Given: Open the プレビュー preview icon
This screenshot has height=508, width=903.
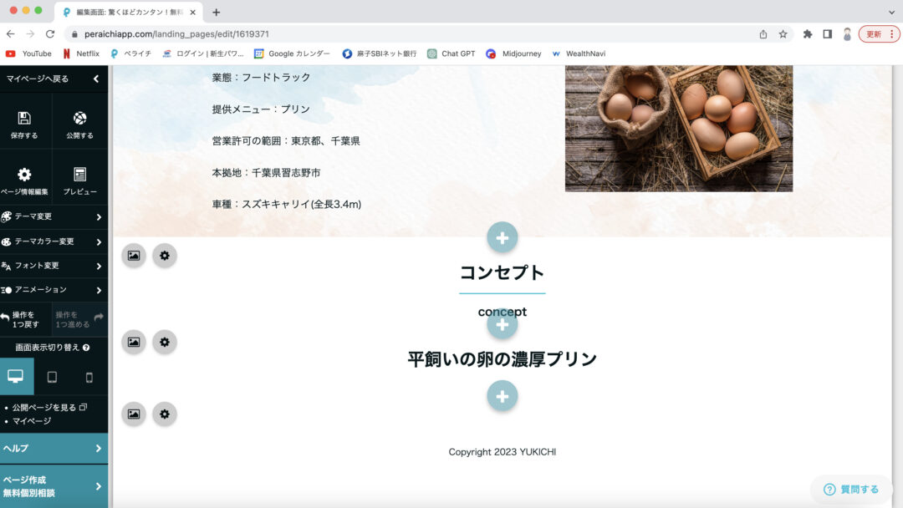Looking at the screenshot, I should [79, 175].
